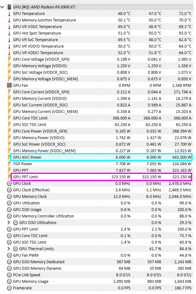Click the thermometer icon for GPU Temperature
196x294 pixels.
(9, 14)
